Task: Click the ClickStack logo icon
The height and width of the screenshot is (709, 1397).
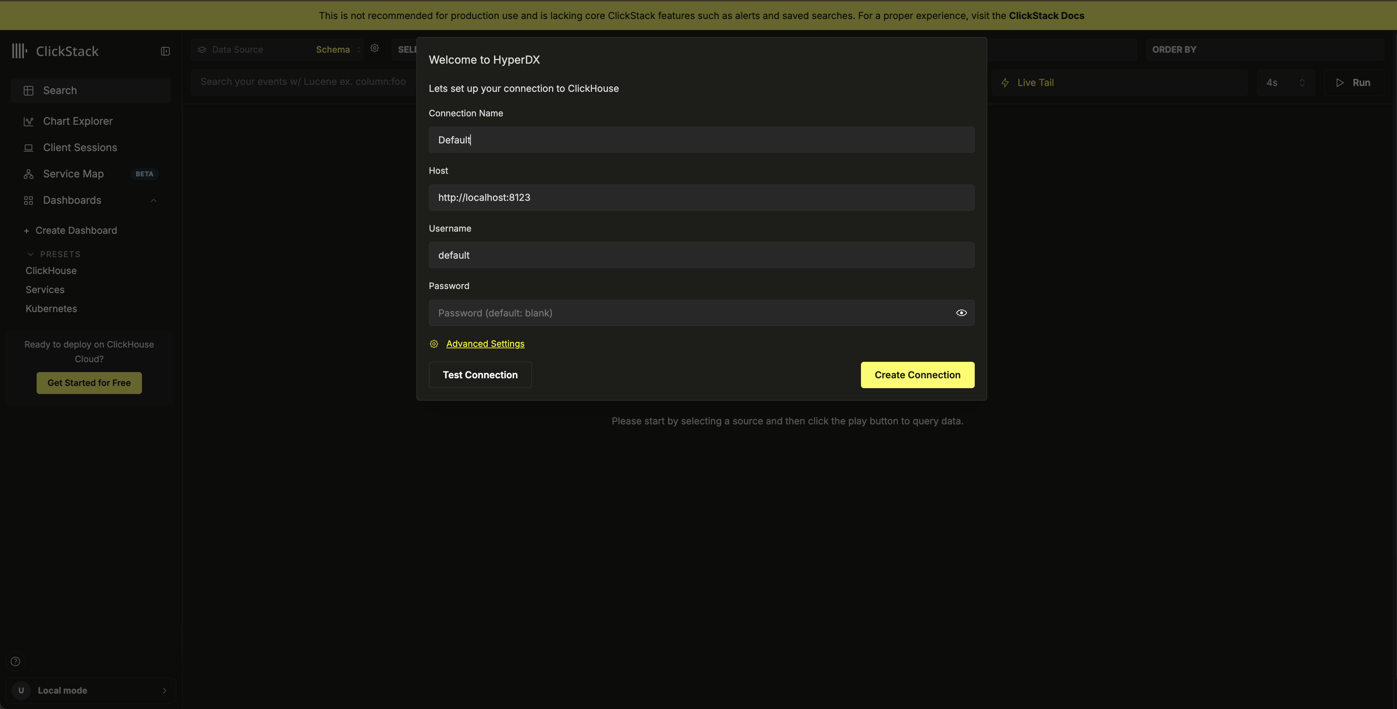Action: 19,51
